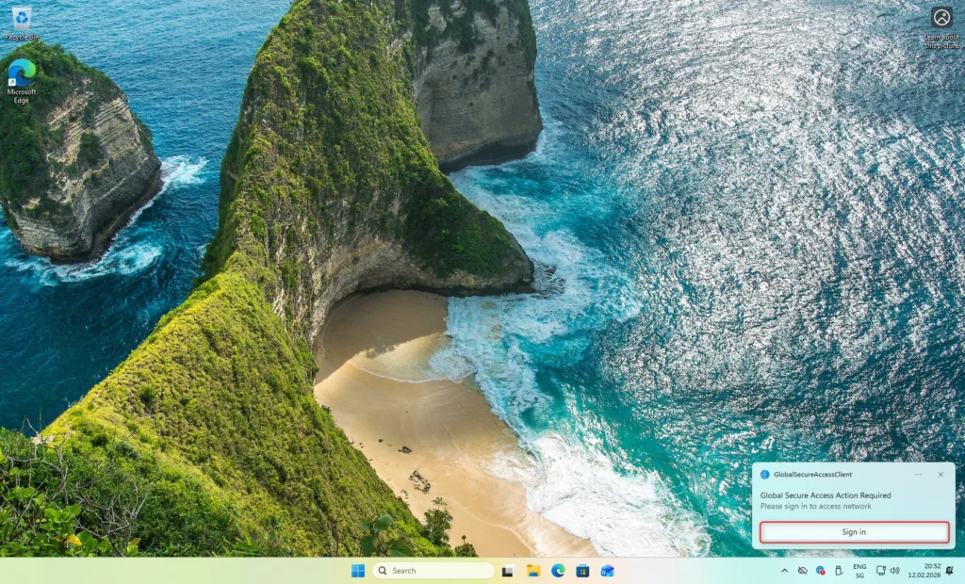
Task: Click the Global Secure Access tray icon
Action: pyautogui.click(x=821, y=571)
